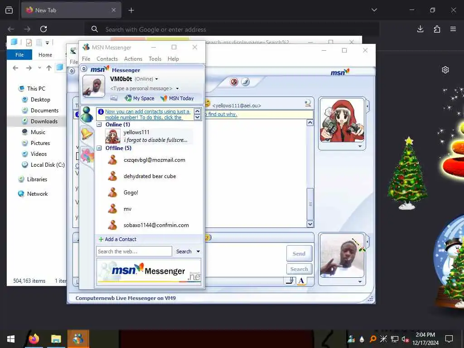
Task: Open muted volume tray icon
Action: tap(405, 339)
